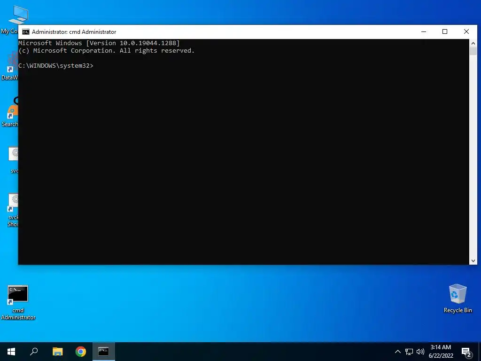
Task: Open Google Chrome from the taskbar
Action: point(81,352)
